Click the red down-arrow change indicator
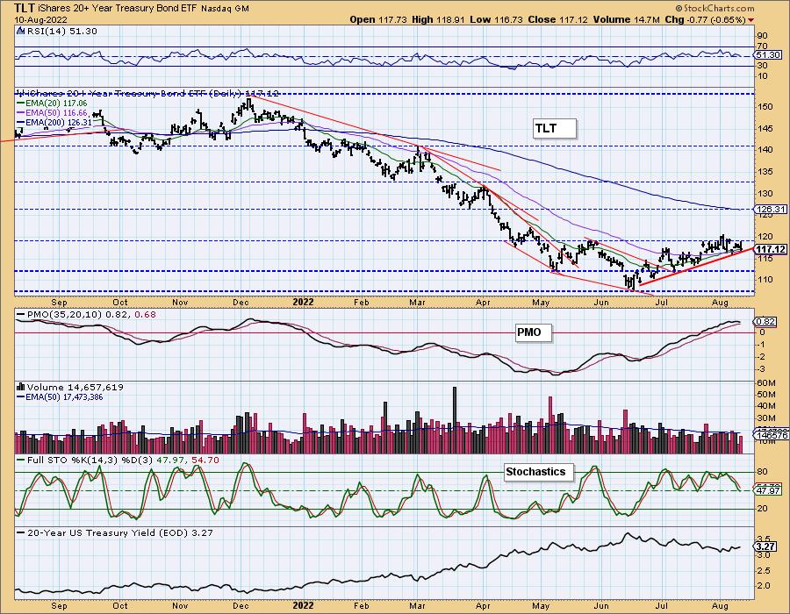 (x=751, y=20)
